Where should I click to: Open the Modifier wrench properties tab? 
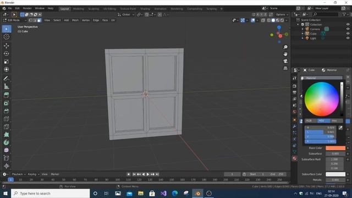point(295,126)
